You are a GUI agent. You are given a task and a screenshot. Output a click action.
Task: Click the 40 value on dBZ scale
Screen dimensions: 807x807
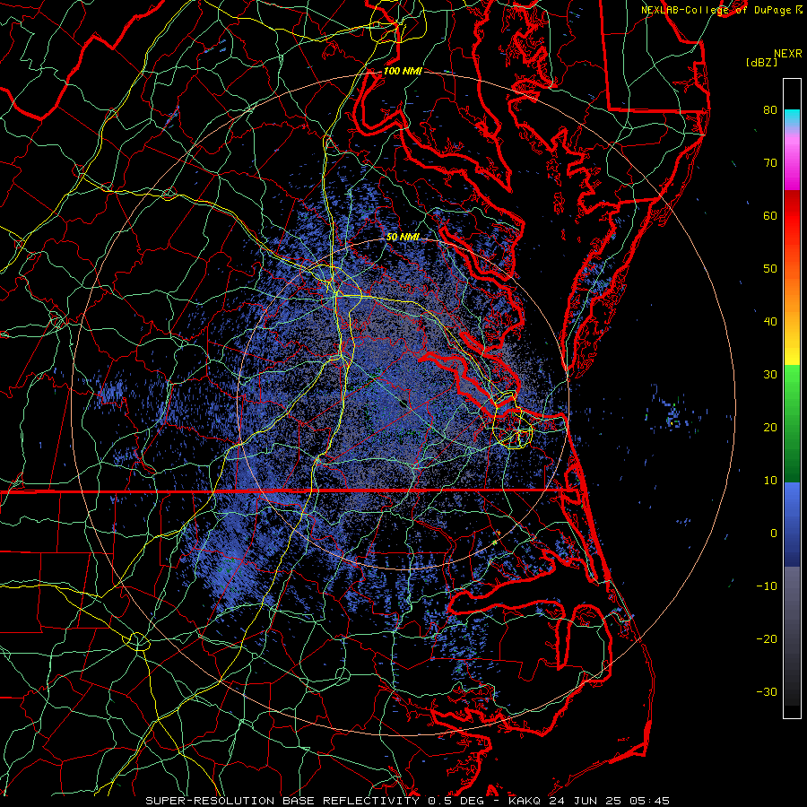pos(770,322)
